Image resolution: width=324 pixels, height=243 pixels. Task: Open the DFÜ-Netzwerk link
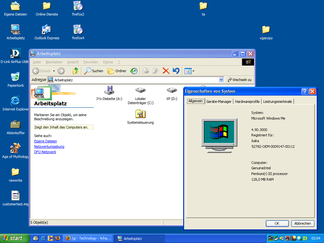pyautogui.click(x=45, y=152)
